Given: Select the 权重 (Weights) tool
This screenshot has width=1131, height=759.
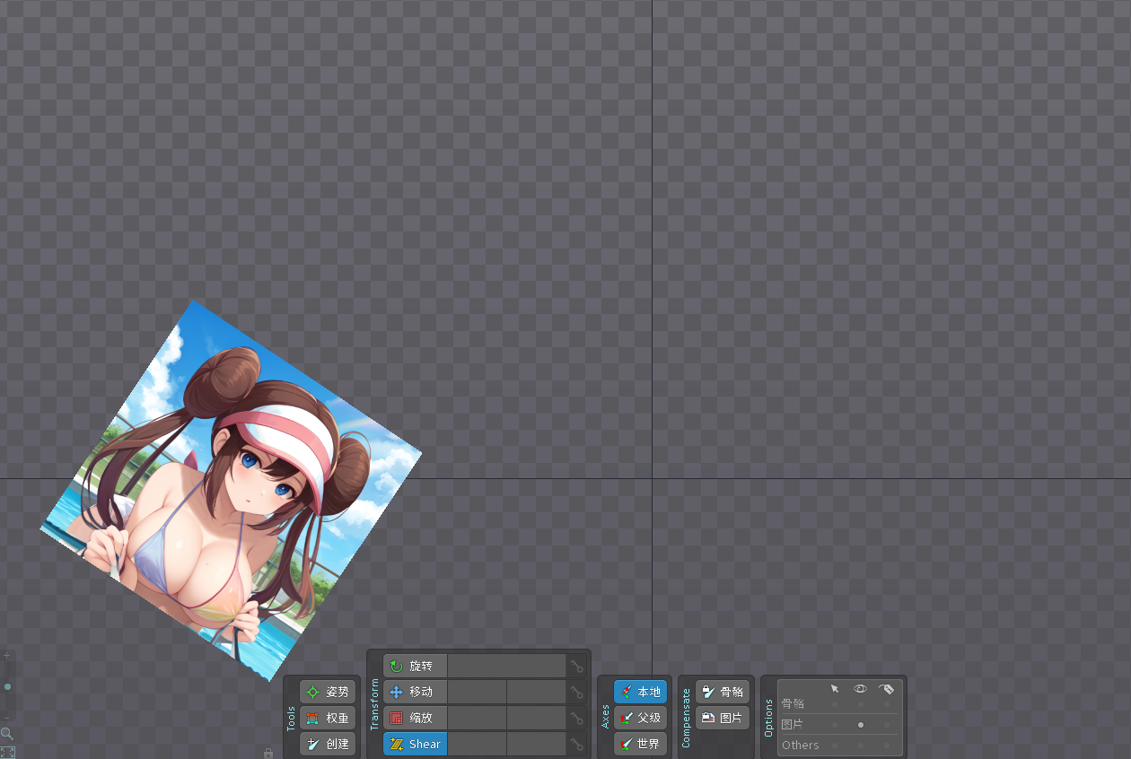Looking at the screenshot, I should pyautogui.click(x=328, y=718).
